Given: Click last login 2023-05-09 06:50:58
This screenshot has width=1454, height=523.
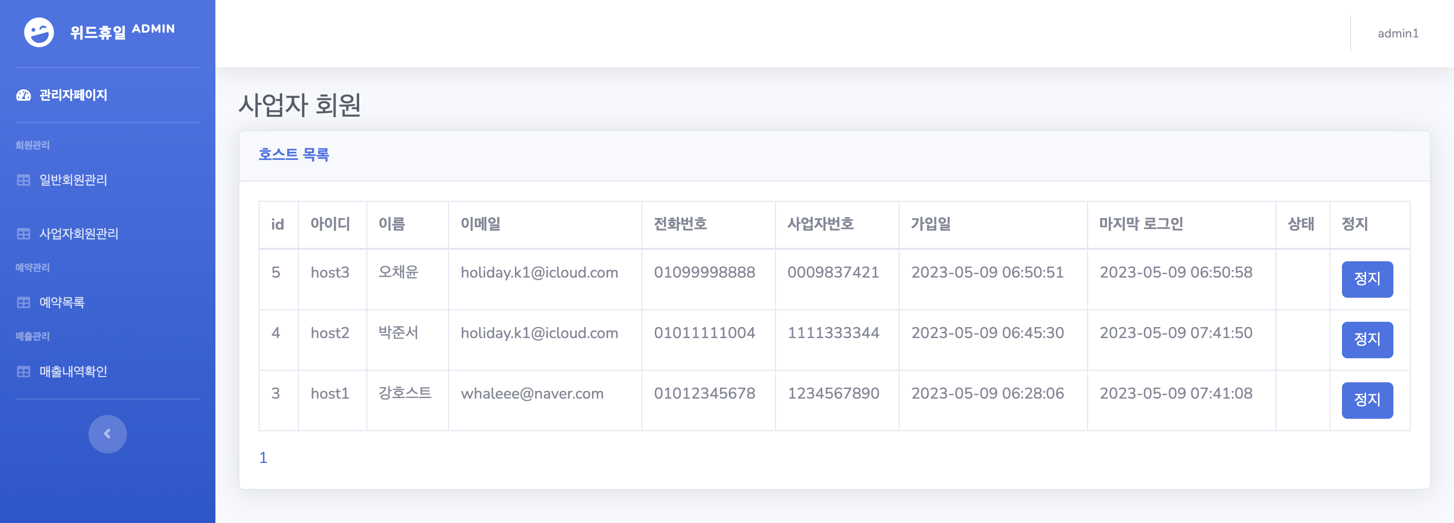Looking at the screenshot, I should click(x=1176, y=273).
